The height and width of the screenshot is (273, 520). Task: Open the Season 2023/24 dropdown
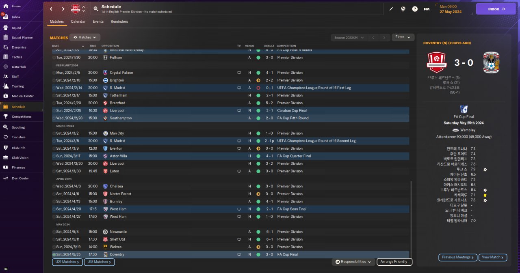[x=349, y=37]
